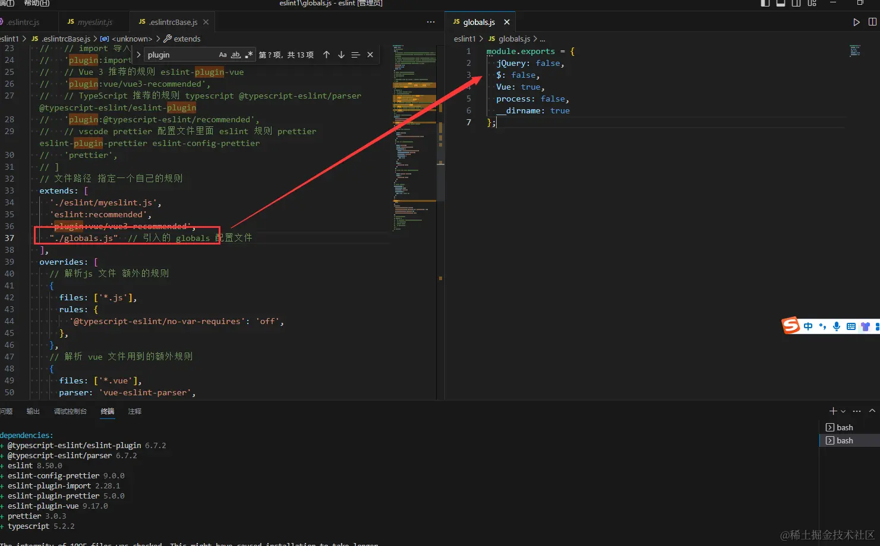
Task: Click the Sogou IME logo
Action: pos(791,325)
